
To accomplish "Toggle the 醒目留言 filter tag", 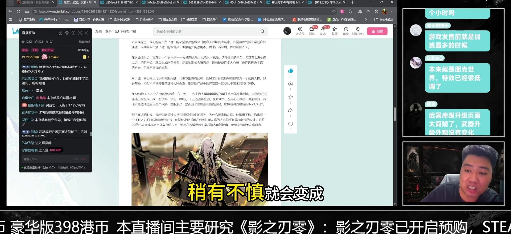I will [48, 50].
